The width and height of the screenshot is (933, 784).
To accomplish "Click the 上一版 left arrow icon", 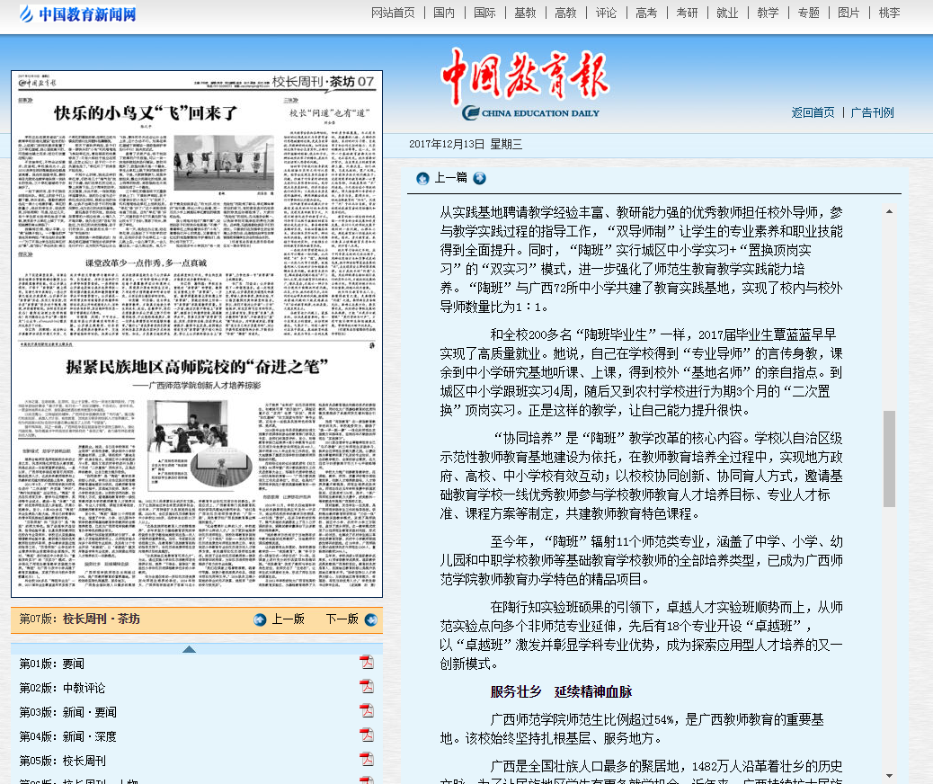I will tap(260, 619).
